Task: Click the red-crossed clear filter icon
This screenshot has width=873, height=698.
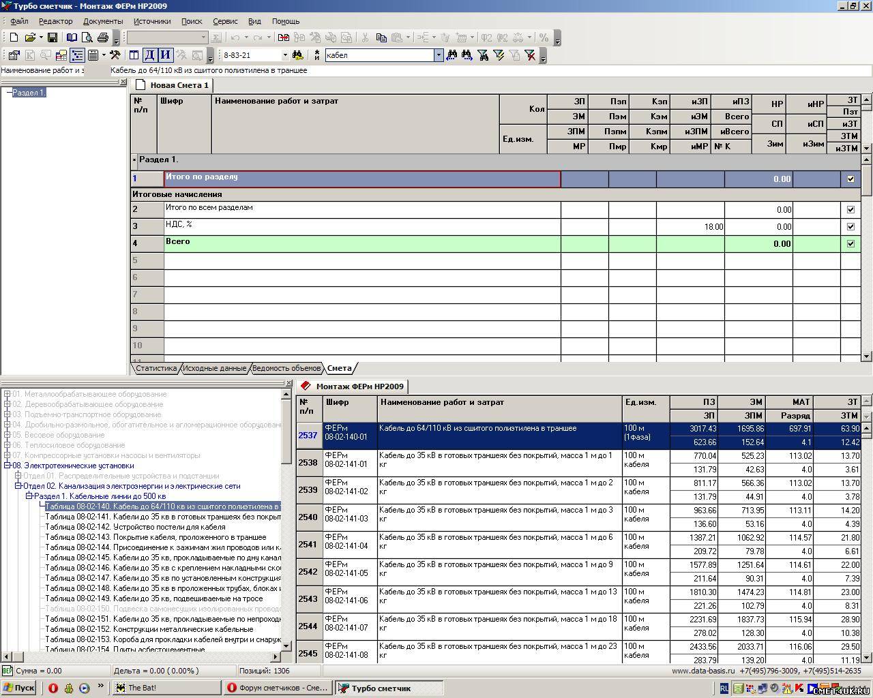Action: [530, 55]
